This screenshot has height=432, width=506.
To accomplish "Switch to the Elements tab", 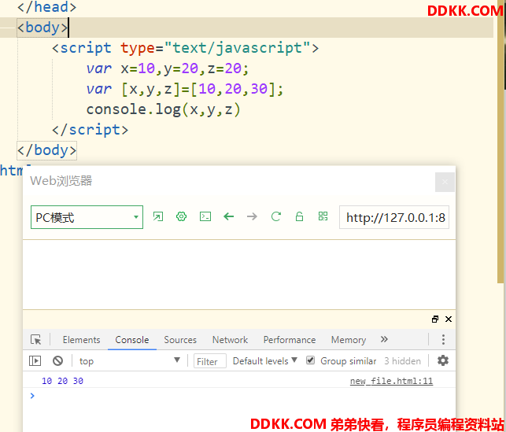I will click(81, 340).
